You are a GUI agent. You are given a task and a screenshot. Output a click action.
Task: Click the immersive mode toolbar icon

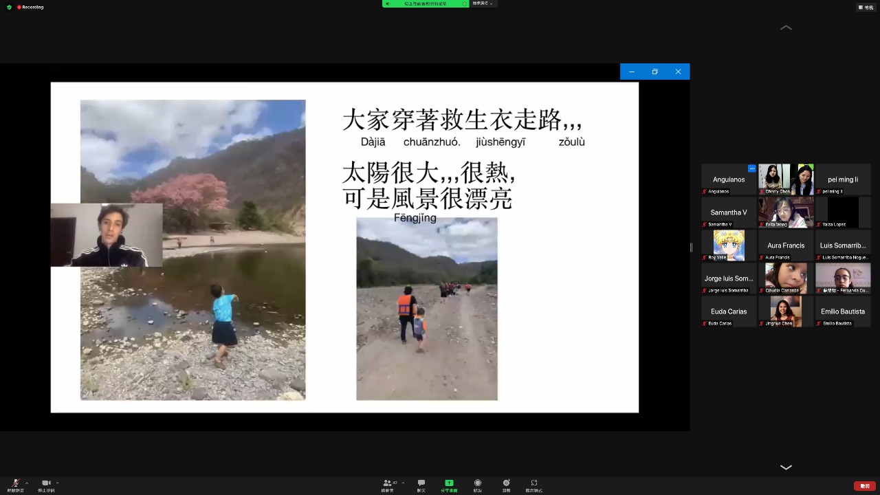tap(534, 484)
